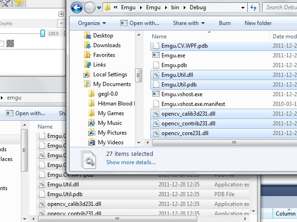Click the Date modified column header

[284, 36]
